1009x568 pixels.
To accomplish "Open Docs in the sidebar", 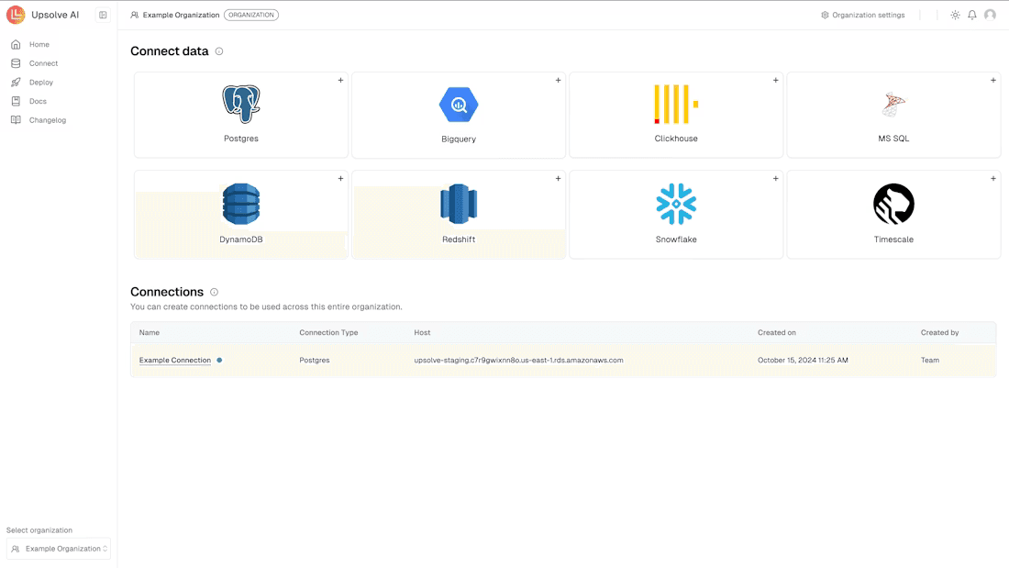I will 38,101.
